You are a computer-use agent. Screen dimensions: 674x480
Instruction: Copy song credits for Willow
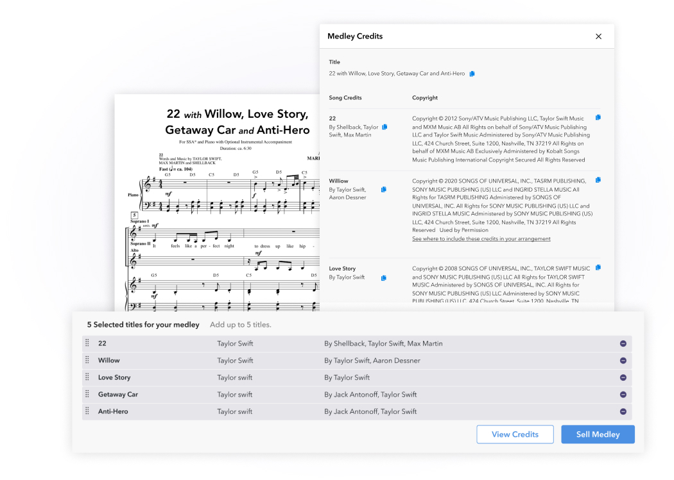point(383,189)
